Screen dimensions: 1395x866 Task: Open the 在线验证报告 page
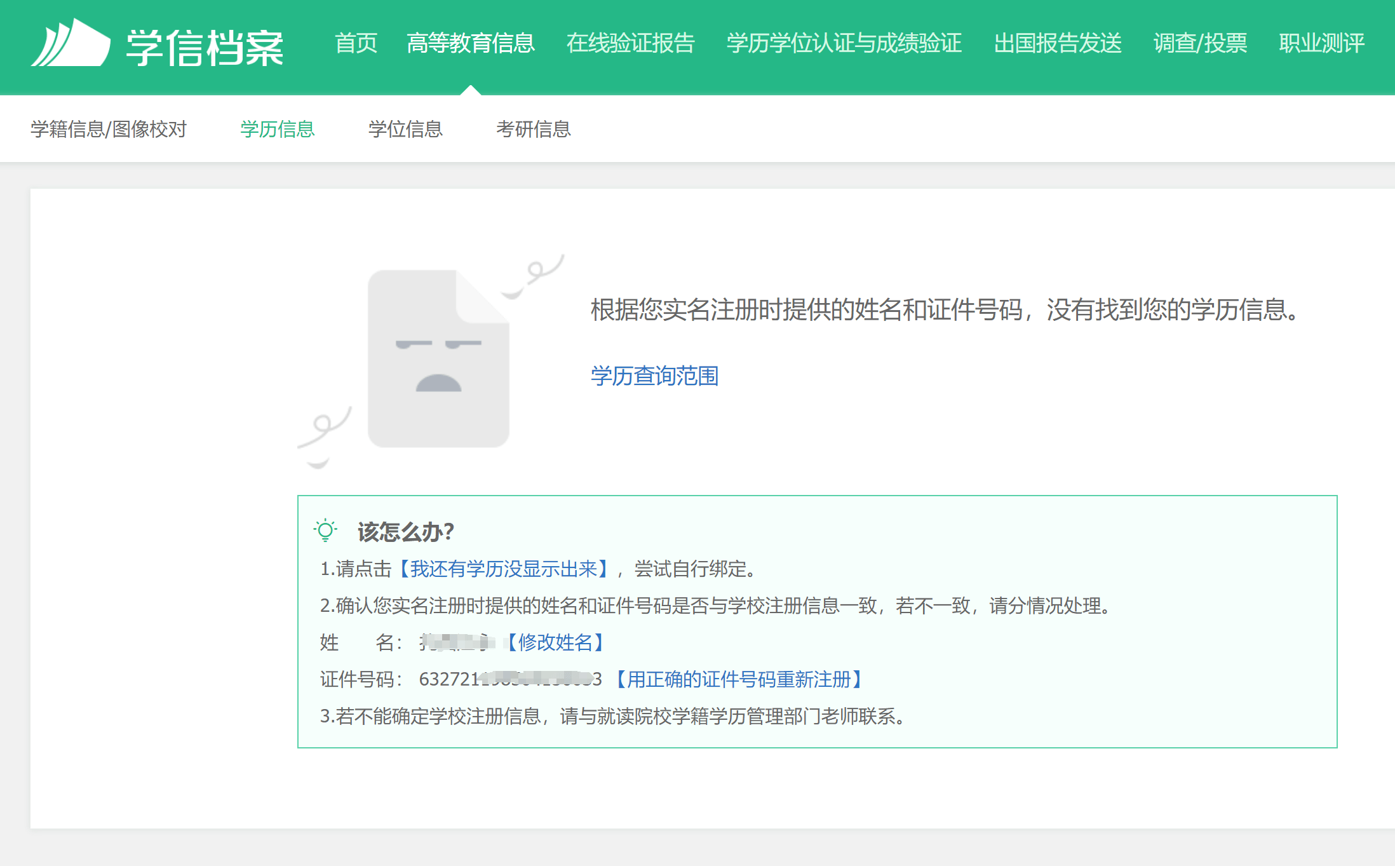pos(631,43)
